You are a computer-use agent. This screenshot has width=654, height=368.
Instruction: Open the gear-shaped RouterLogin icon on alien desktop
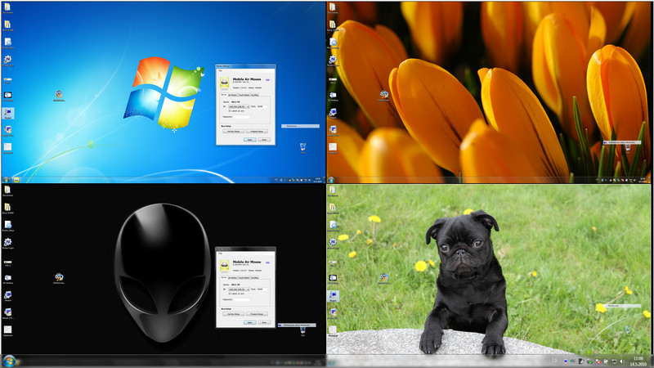point(7,243)
